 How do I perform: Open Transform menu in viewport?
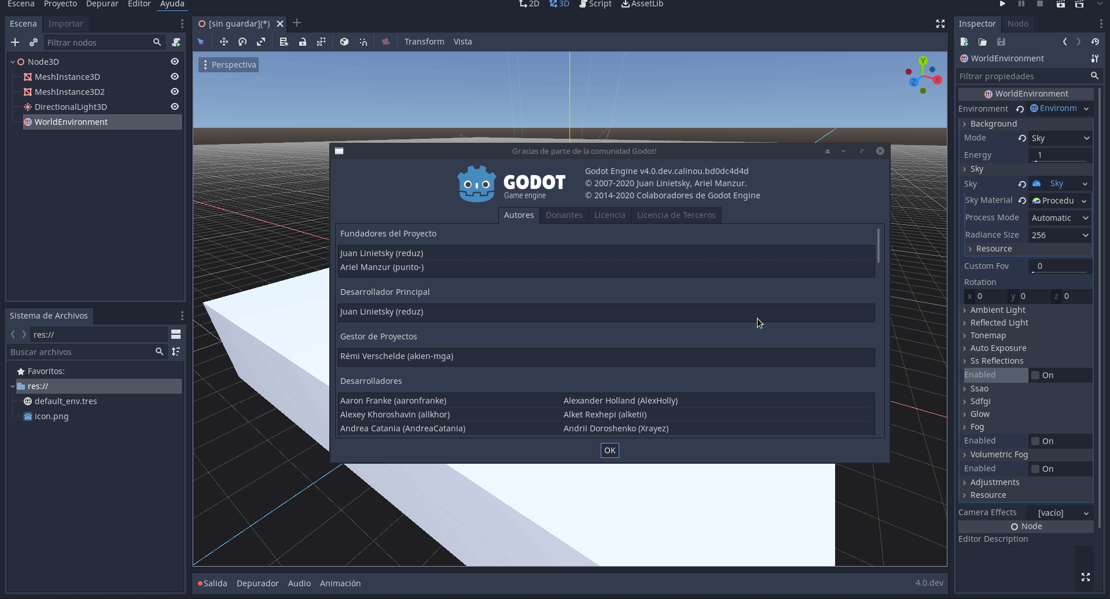pyautogui.click(x=424, y=42)
